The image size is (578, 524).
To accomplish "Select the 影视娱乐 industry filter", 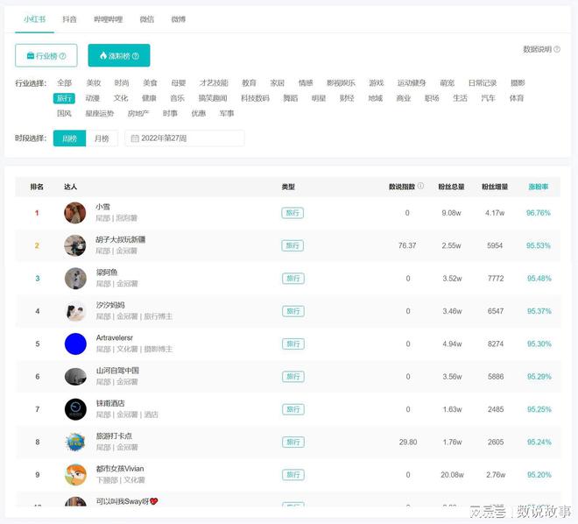I will coord(341,83).
